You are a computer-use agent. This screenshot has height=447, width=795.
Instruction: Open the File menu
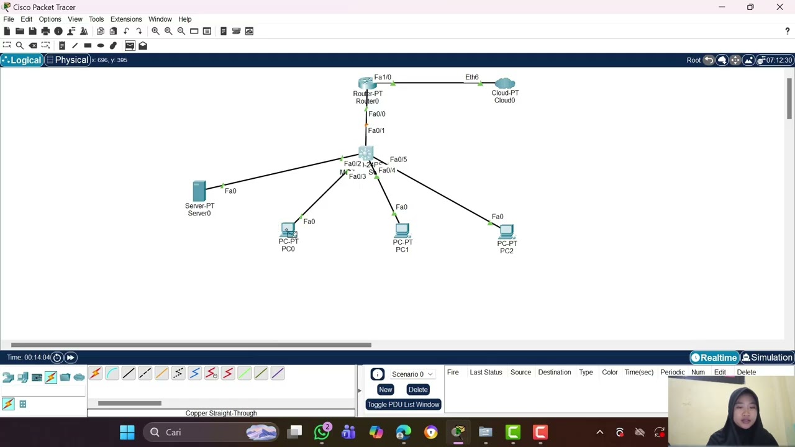(9, 19)
